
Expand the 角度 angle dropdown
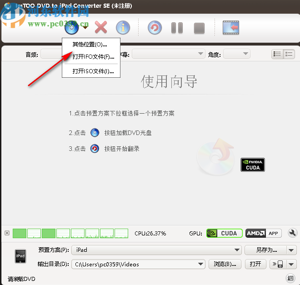coord(237,54)
